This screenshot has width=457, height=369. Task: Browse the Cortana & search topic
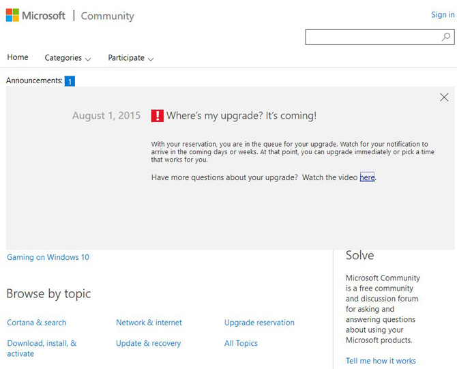pyautogui.click(x=36, y=323)
